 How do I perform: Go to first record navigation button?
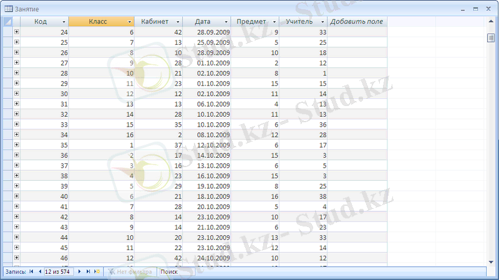point(31,271)
